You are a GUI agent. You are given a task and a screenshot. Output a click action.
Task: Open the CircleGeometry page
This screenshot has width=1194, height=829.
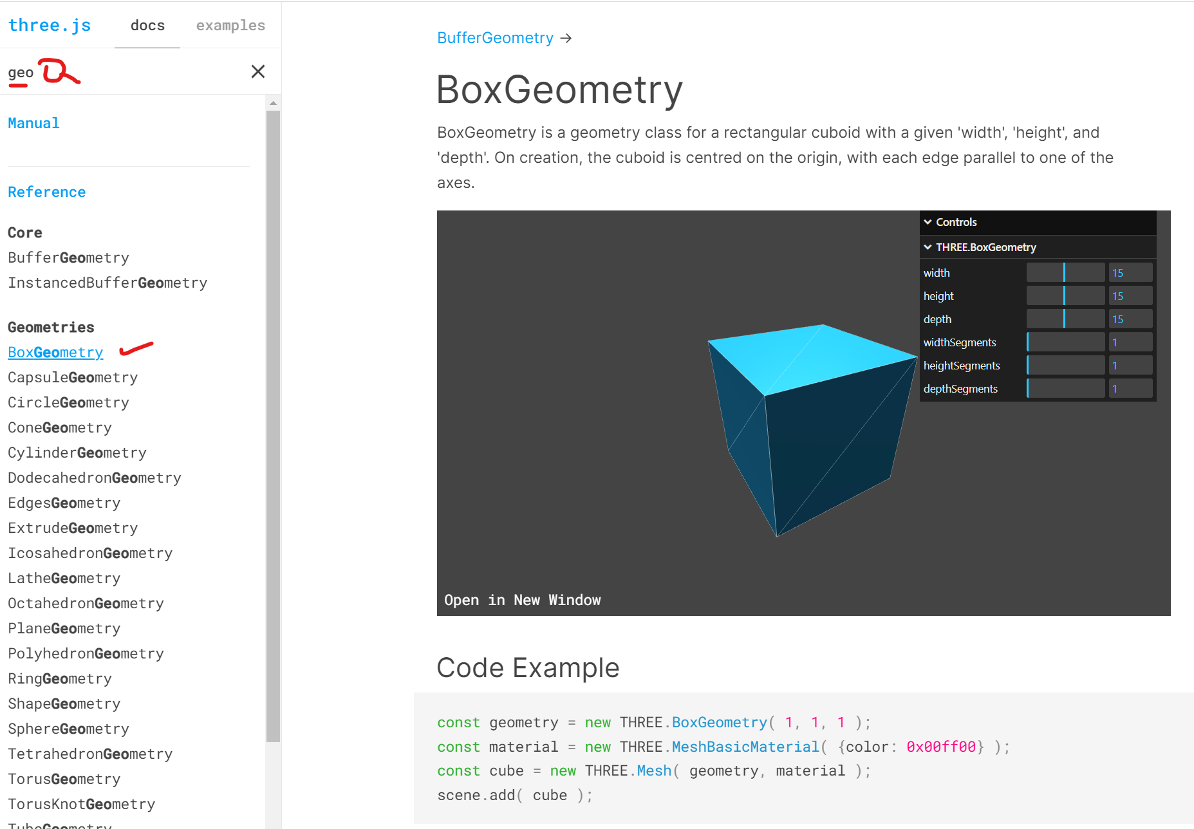[x=68, y=402]
